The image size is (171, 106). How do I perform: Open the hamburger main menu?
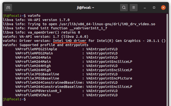pos(134,8)
